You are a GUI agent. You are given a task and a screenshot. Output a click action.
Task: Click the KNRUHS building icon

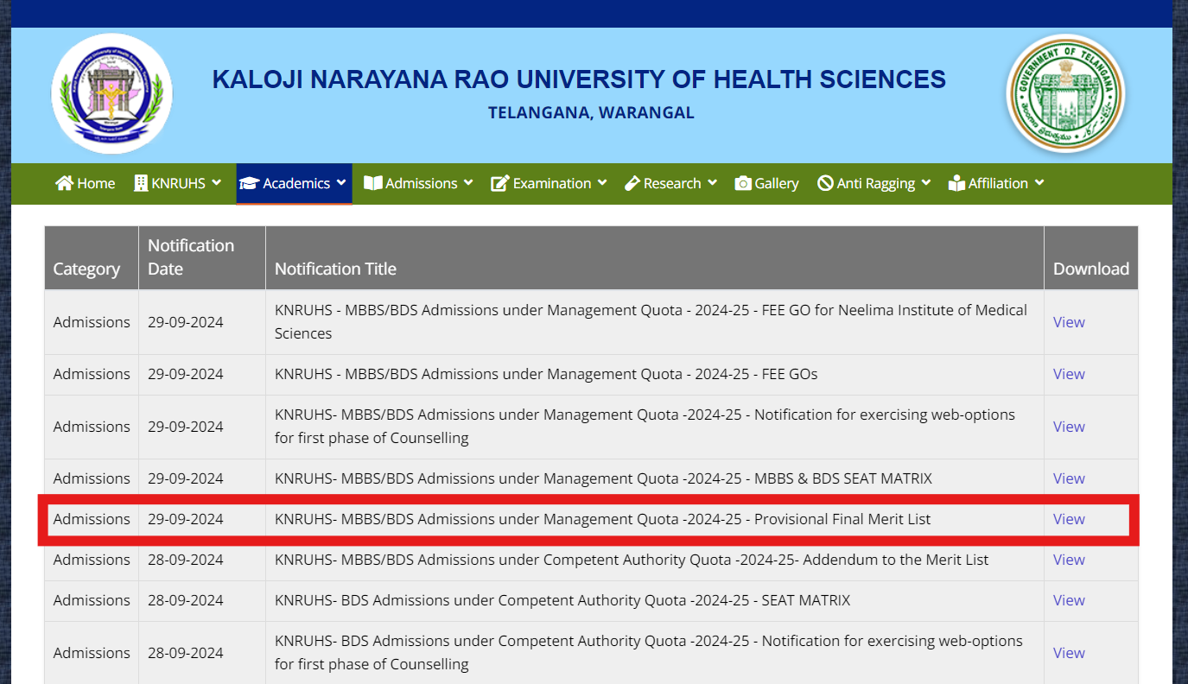[141, 182]
